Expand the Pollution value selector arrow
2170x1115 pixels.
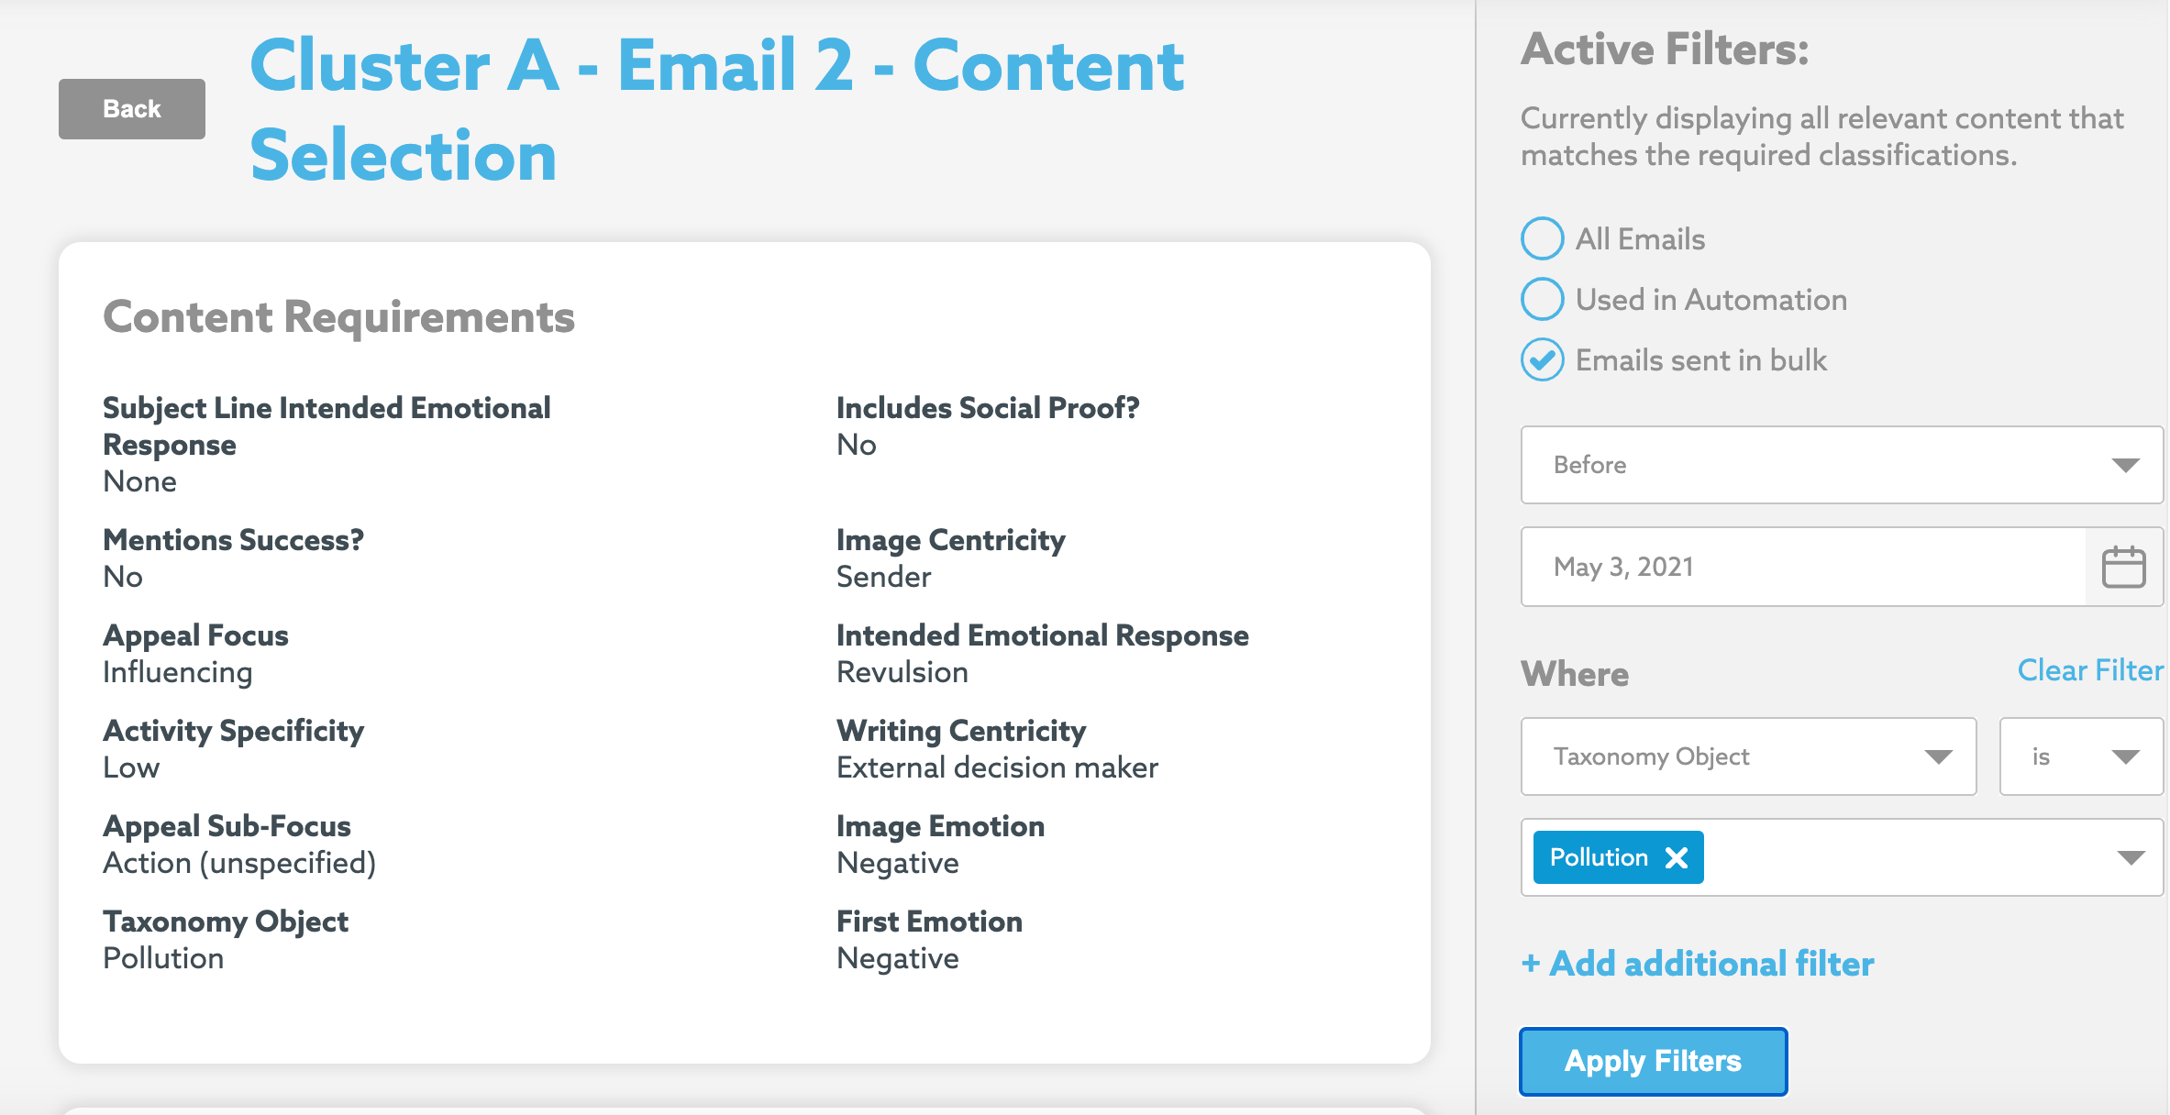click(x=2130, y=857)
